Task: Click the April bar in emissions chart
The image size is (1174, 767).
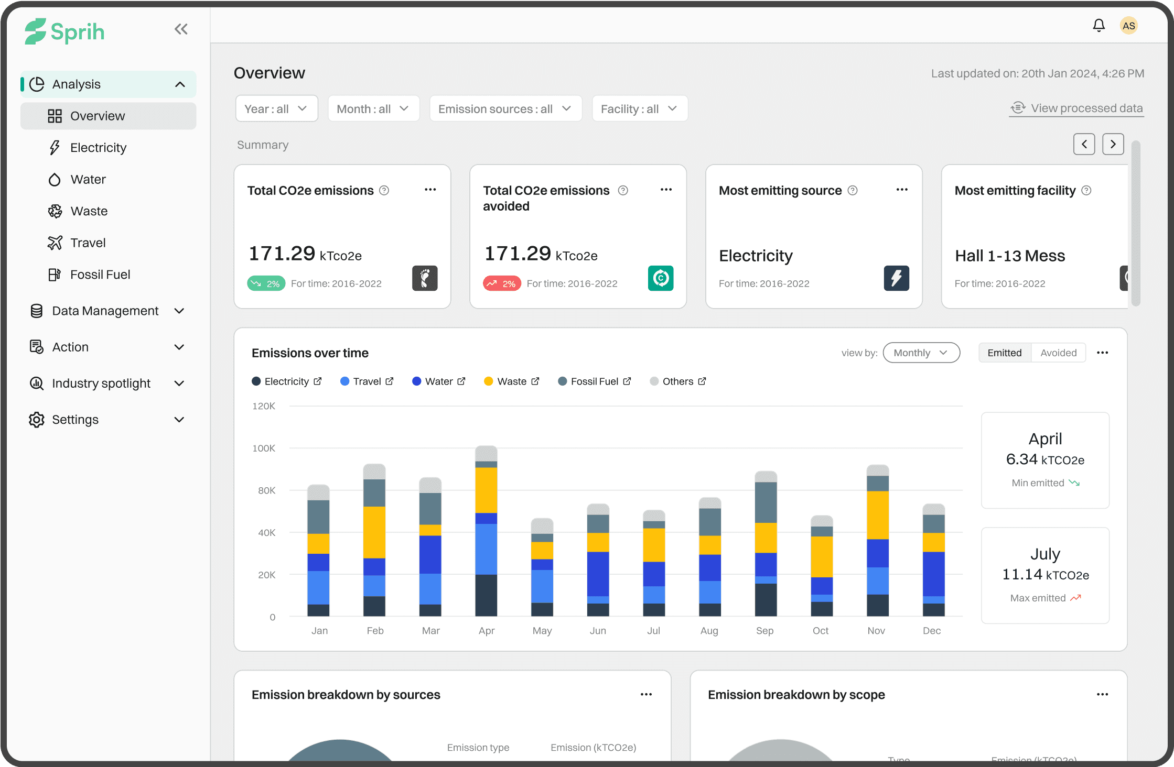Action: point(486,532)
